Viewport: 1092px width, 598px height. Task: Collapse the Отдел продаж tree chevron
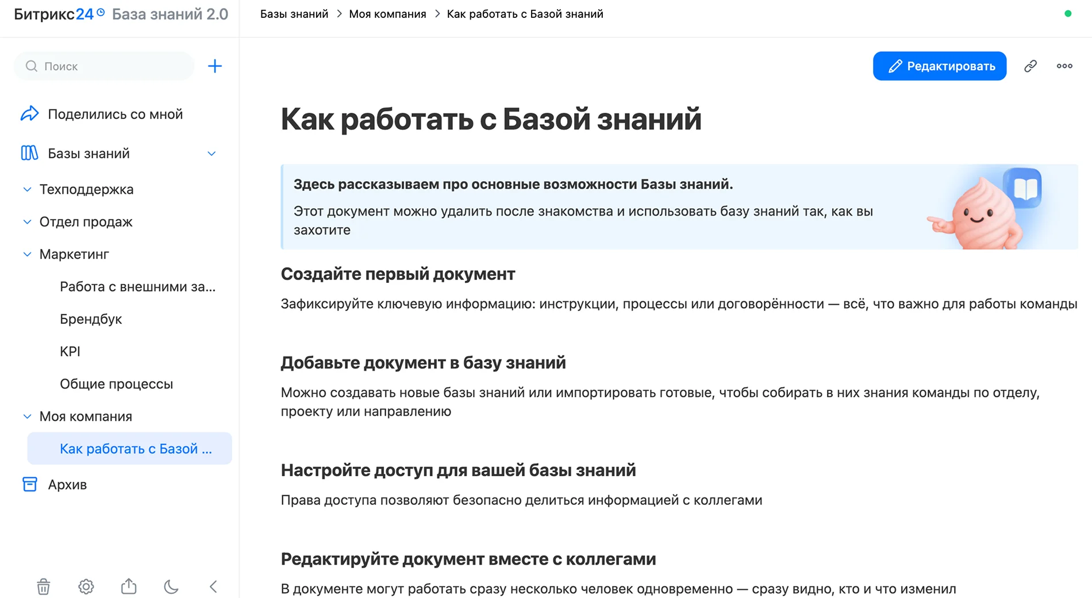27,222
